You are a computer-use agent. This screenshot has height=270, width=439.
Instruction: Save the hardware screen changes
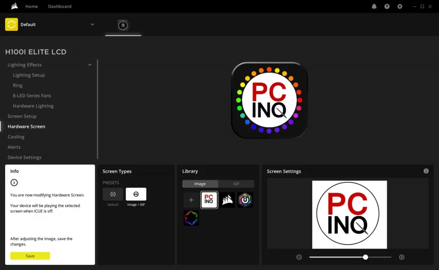(x=30, y=256)
